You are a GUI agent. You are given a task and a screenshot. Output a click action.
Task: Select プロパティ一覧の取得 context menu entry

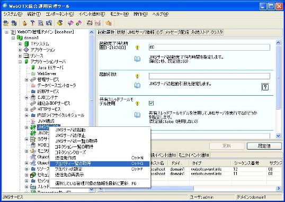(100, 164)
